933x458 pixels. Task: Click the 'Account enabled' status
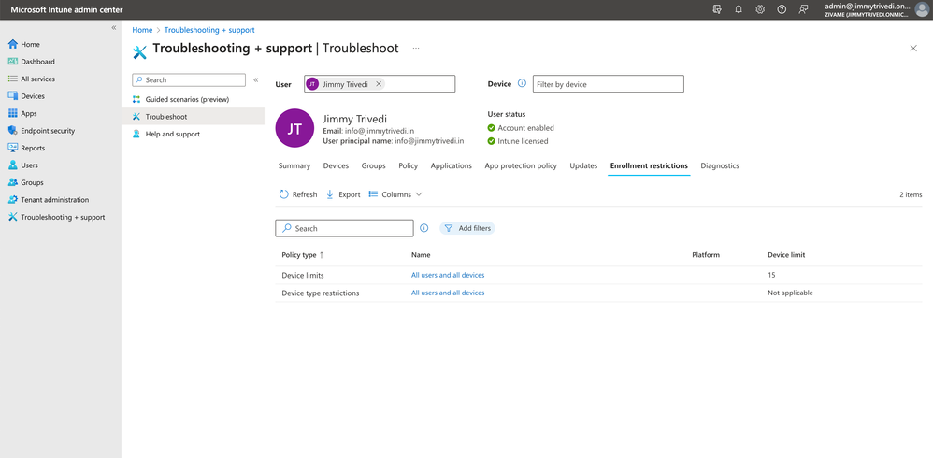(x=521, y=128)
